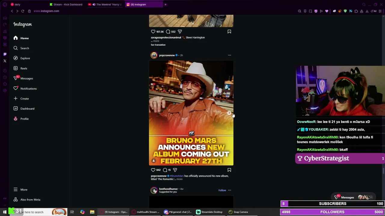Image resolution: width=385 pixels, height=216 pixels.
Task: Bookmark the zaragozaproteccionanimal post
Action: coord(229,31)
